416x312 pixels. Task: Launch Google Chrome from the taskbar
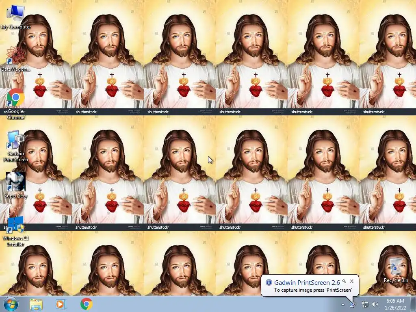(x=86, y=304)
